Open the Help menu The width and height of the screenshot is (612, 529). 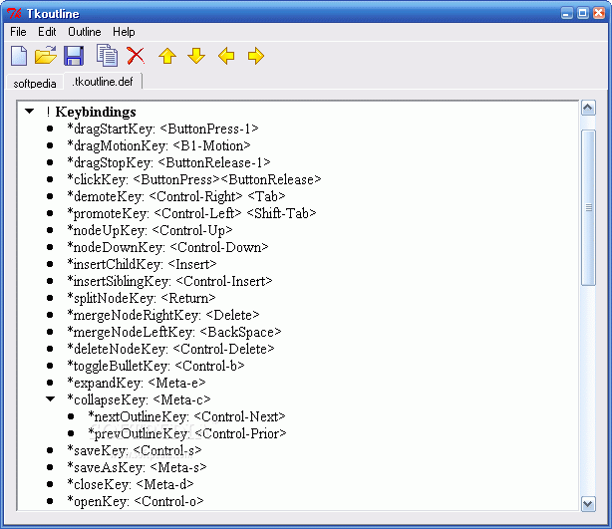[124, 32]
